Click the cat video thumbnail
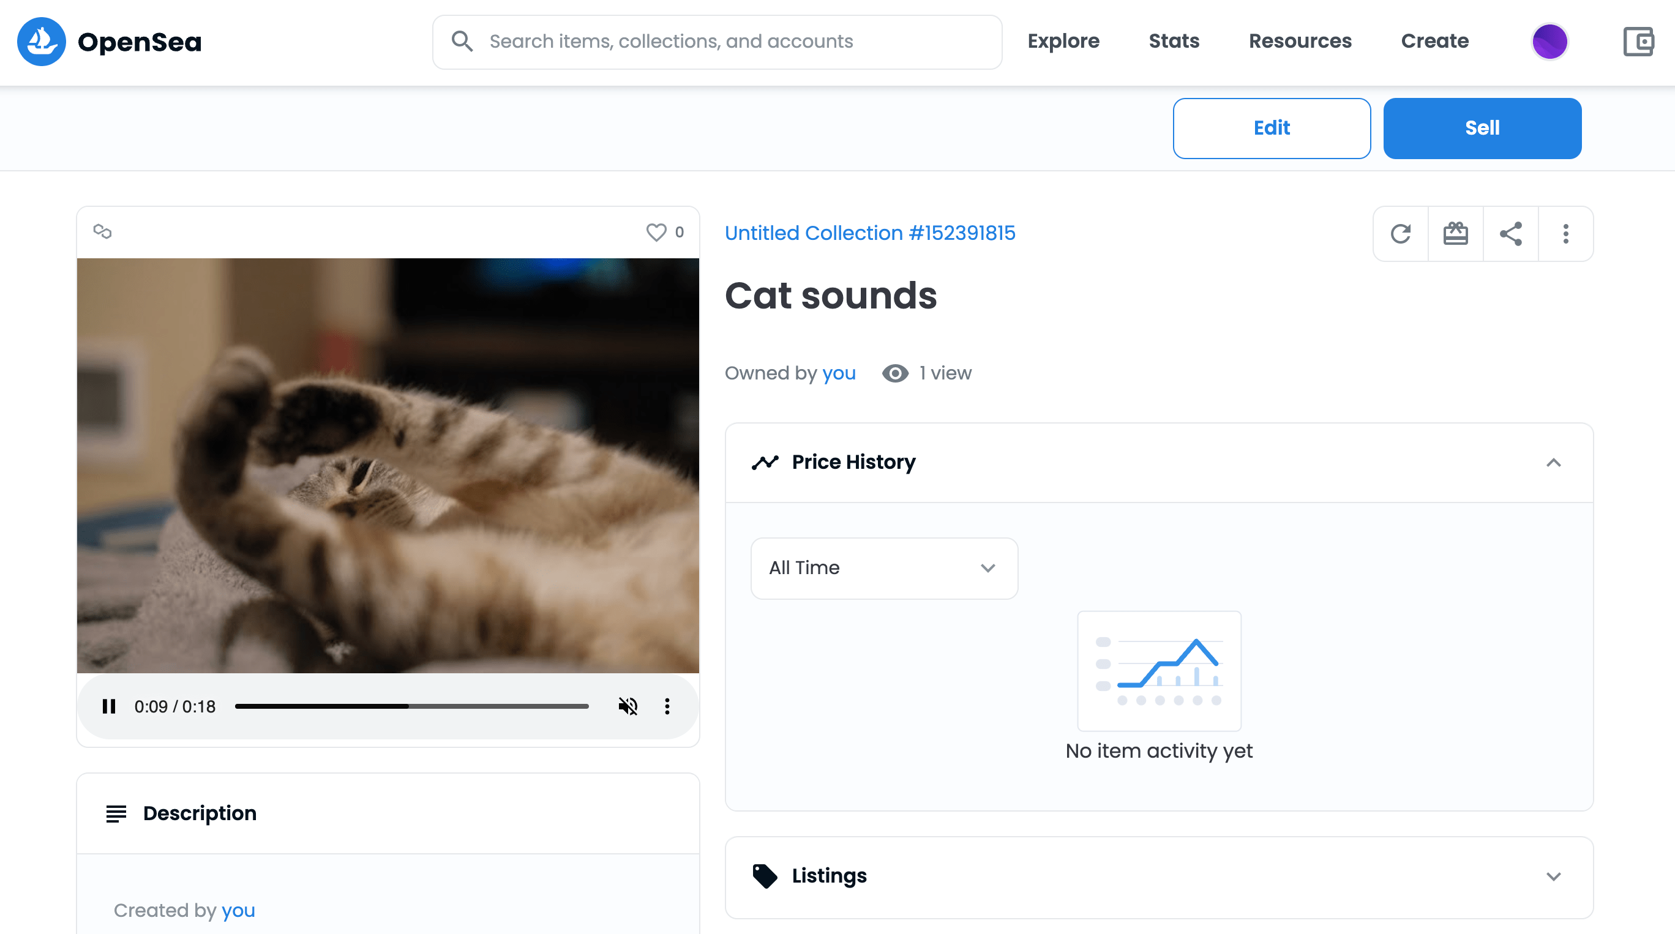 point(388,465)
